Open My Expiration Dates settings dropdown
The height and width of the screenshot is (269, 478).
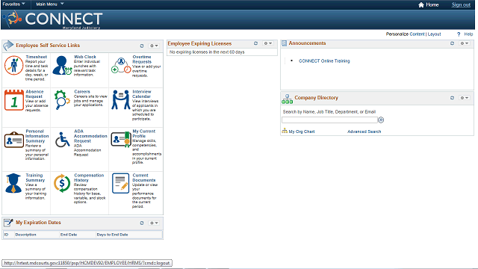(154, 223)
